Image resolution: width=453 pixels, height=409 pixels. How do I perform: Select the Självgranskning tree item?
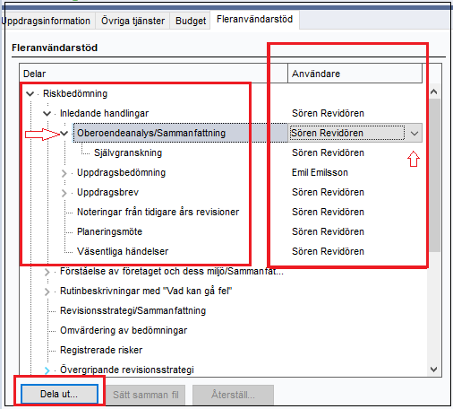128,152
